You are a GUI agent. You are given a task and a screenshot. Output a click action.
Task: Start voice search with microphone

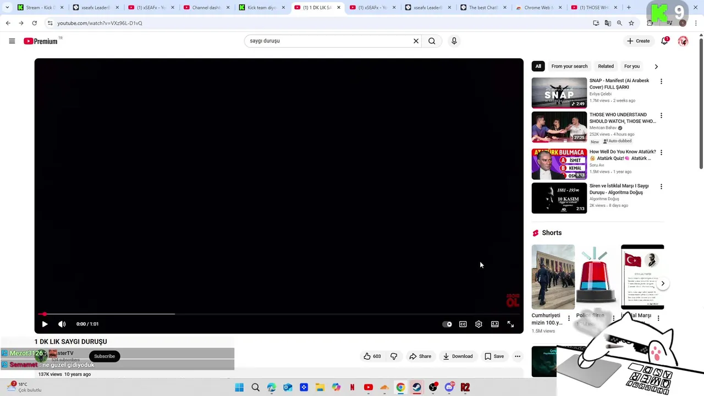[454, 41]
